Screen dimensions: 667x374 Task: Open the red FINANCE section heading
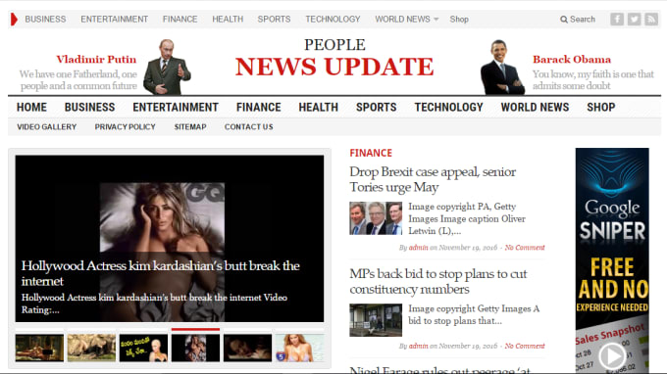[371, 153]
